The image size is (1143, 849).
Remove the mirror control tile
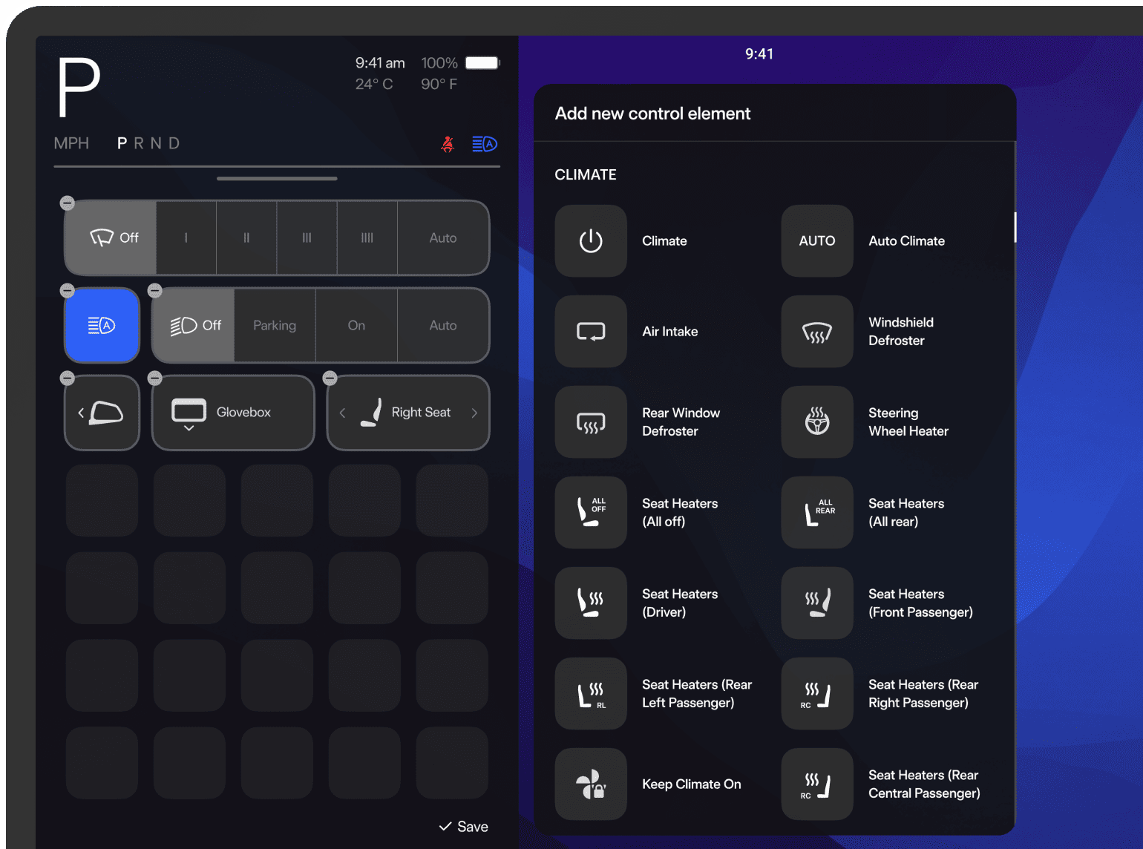[x=68, y=378]
